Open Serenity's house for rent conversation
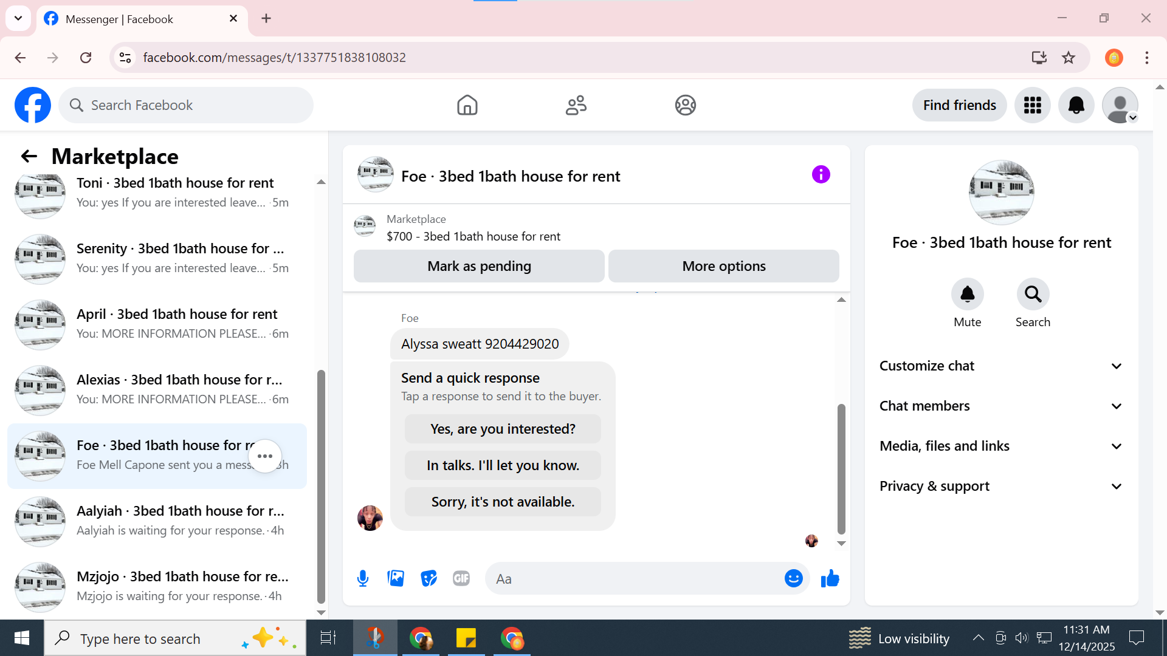1167x656 pixels. coord(157,259)
